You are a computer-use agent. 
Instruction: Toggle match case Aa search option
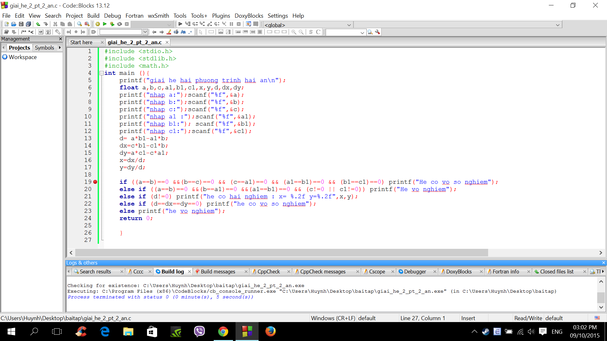tap(183, 32)
